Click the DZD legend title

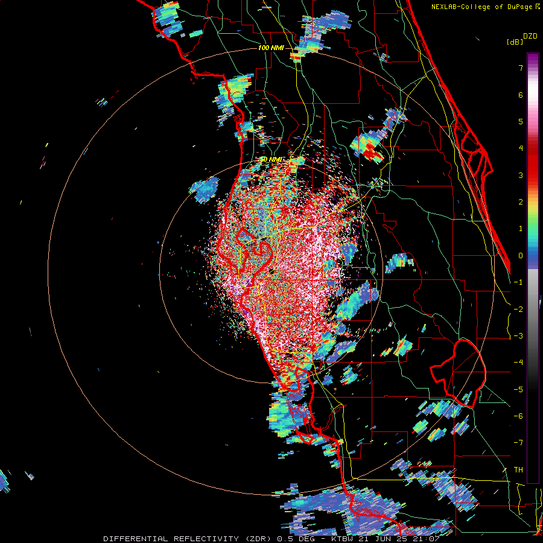(x=530, y=36)
